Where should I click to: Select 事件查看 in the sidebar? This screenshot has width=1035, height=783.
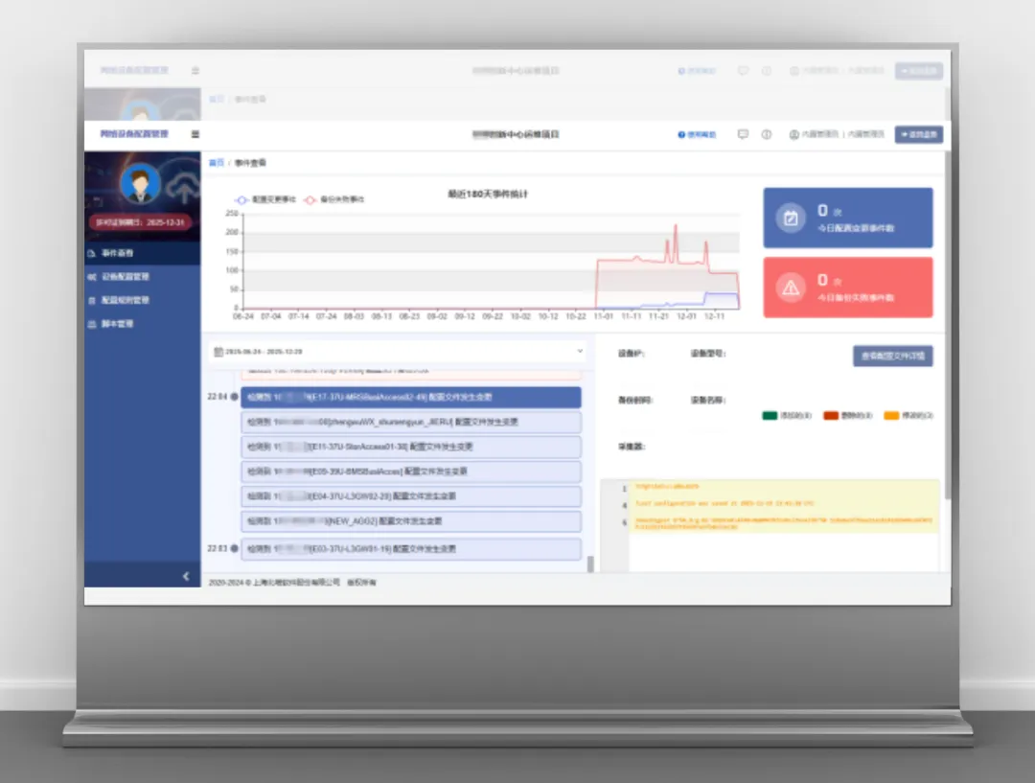(x=143, y=253)
